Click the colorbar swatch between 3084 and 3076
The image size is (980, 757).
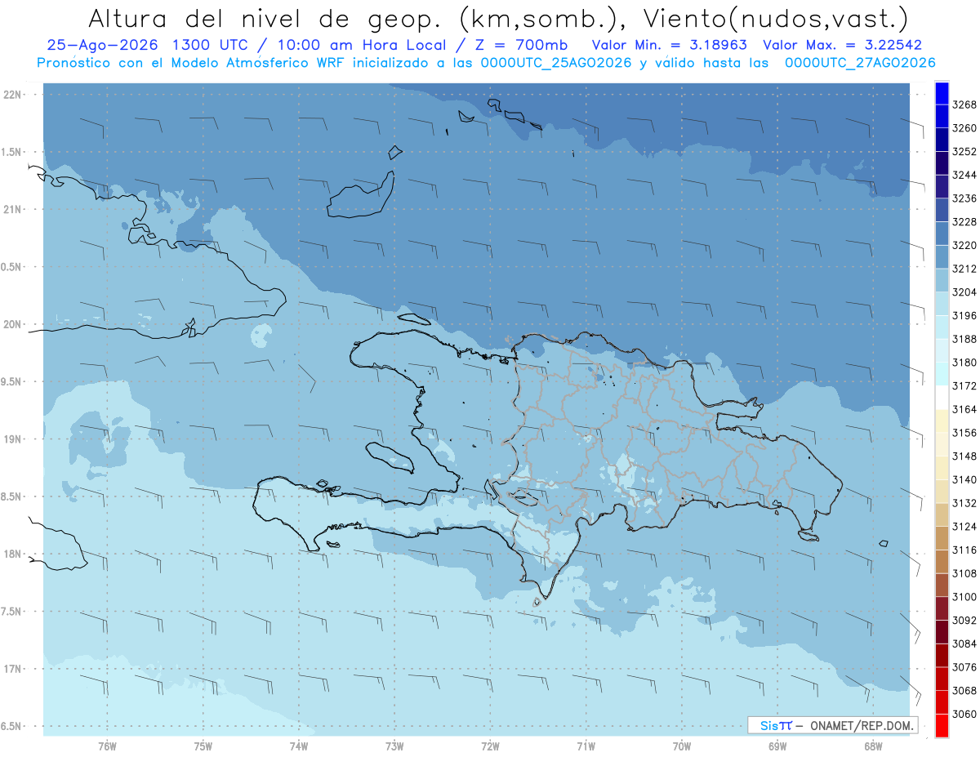click(941, 655)
